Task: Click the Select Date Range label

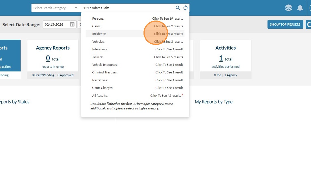Action: [21, 24]
